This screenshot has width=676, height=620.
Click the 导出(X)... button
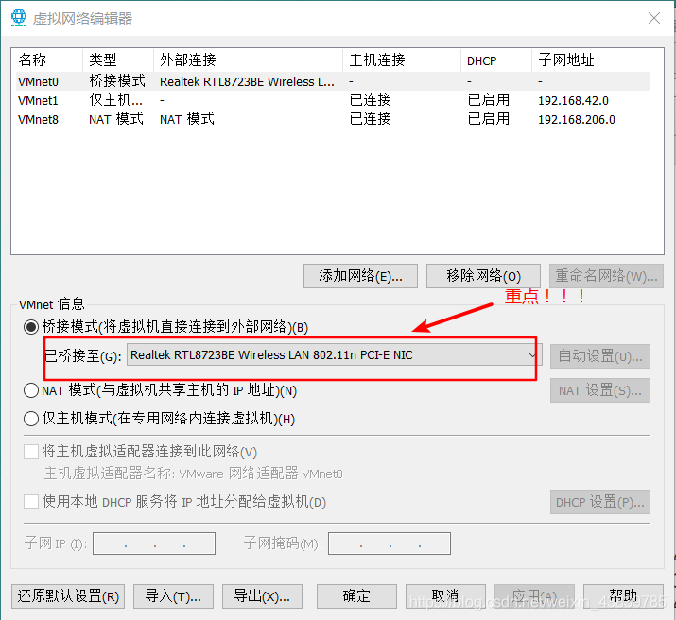pyautogui.click(x=262, y=596)
